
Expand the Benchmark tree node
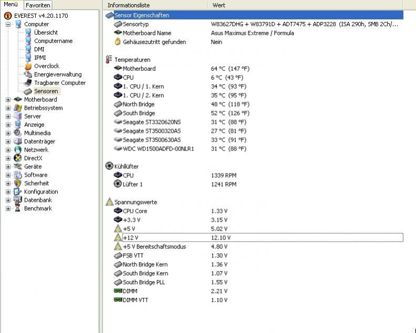pos(8,209)
